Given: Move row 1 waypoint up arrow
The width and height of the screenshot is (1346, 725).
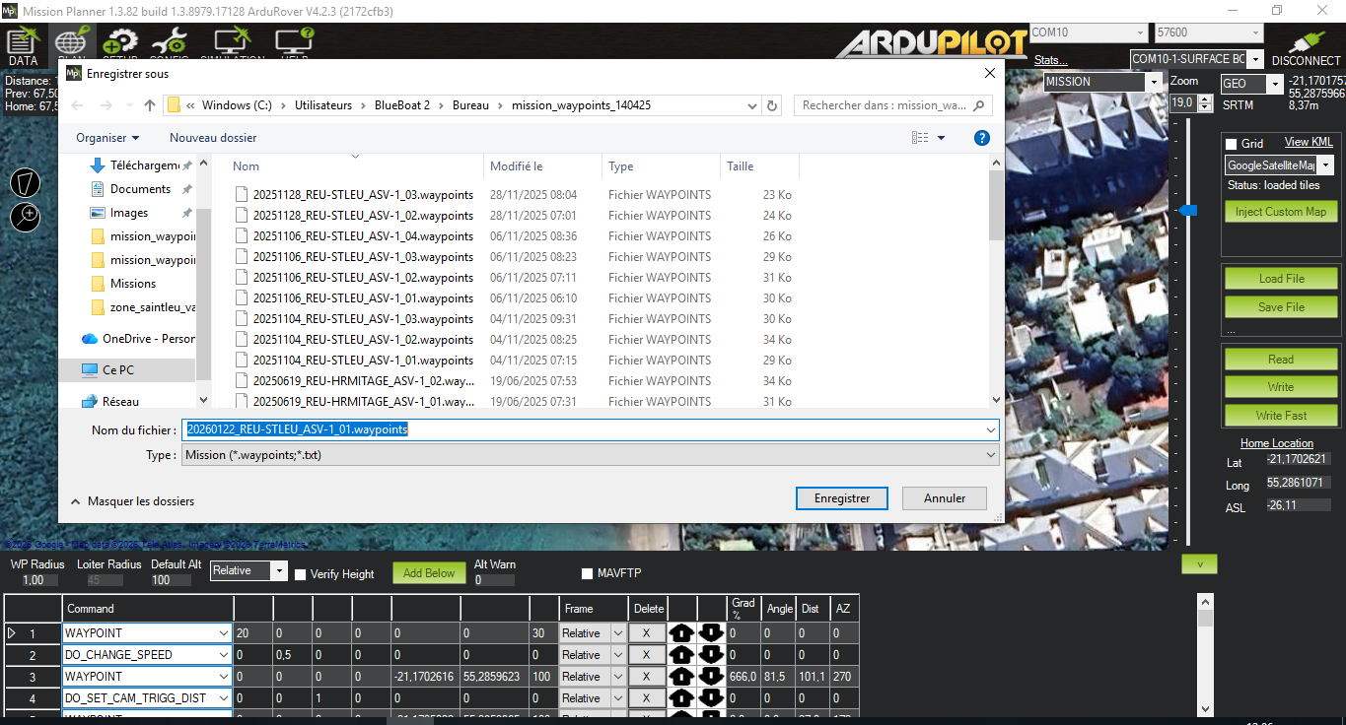Looking at the screenshot, I should 681,633.
